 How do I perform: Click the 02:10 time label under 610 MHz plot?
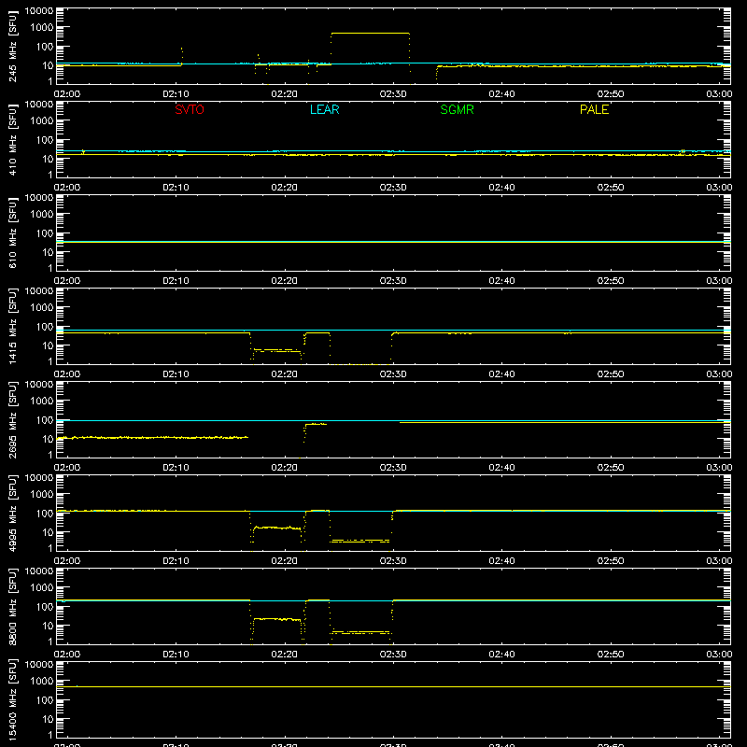[x=176, y=281]
